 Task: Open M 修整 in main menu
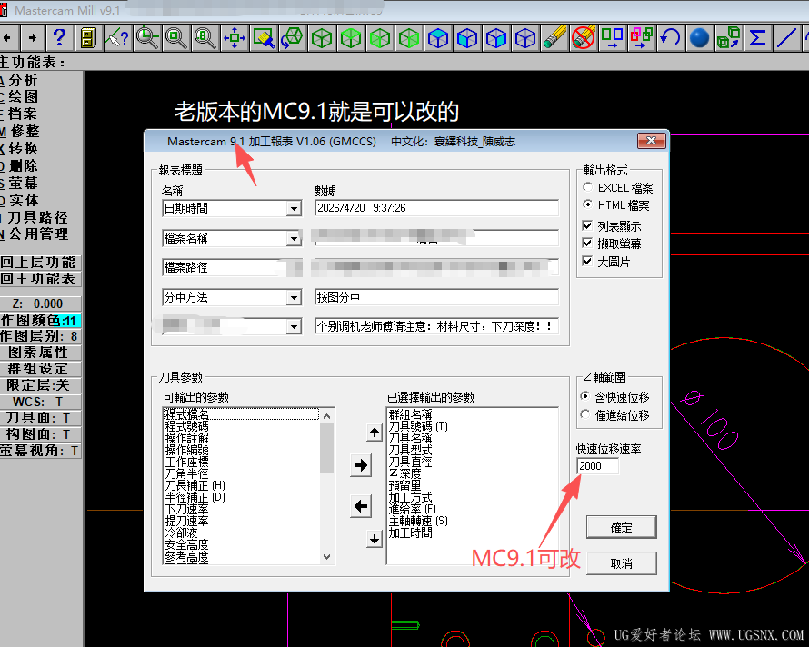19,131
